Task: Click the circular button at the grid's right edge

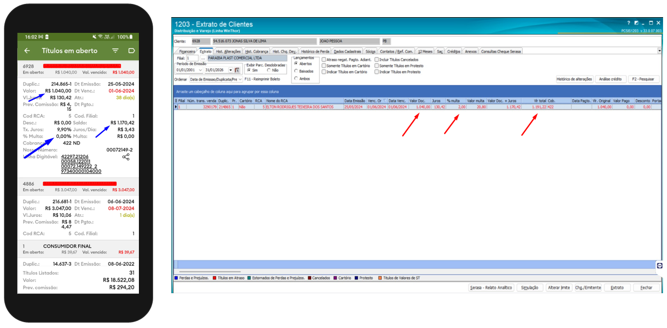Action: point(660,265)
